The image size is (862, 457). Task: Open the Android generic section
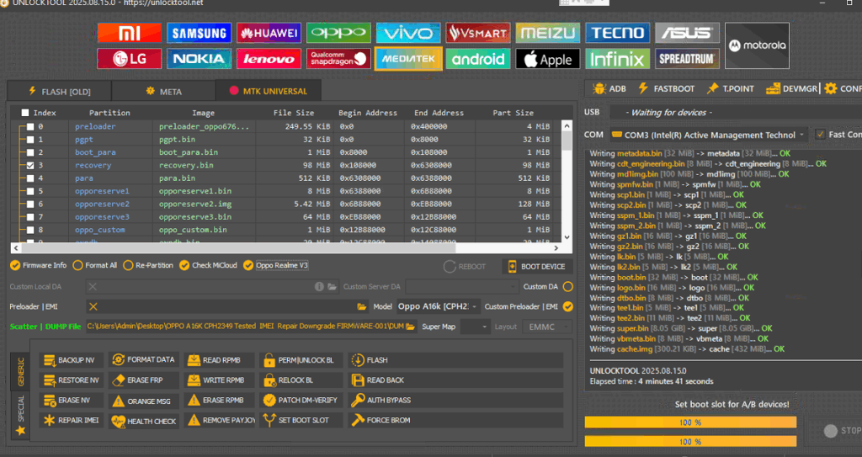pos(478,59)
